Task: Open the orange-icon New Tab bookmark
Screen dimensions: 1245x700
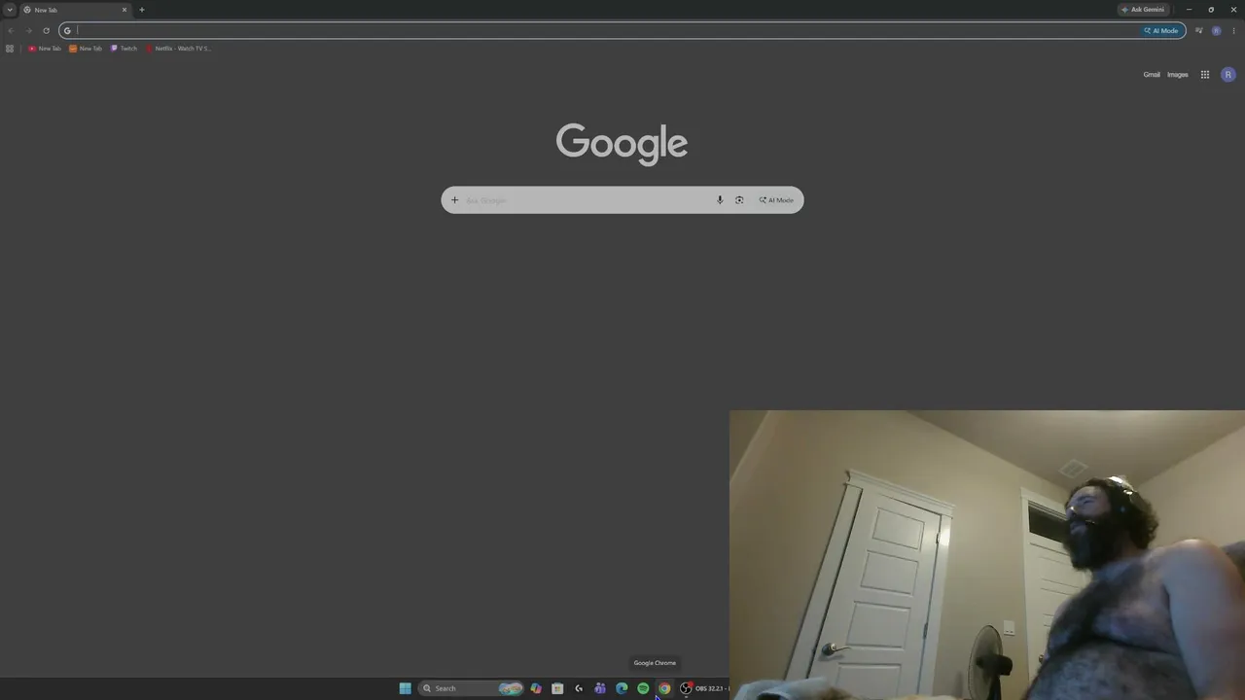Action: [x=86, y=48]
